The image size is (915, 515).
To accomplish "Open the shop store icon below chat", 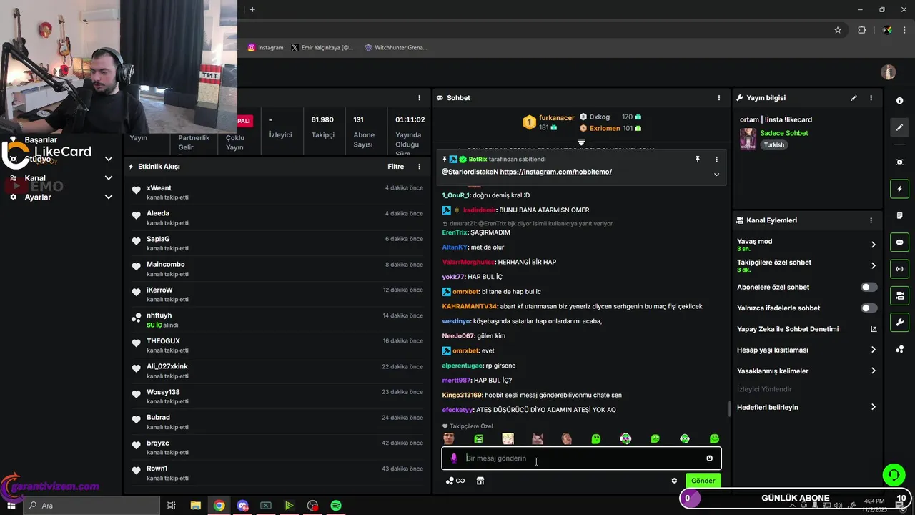I will tap(480, 481).
